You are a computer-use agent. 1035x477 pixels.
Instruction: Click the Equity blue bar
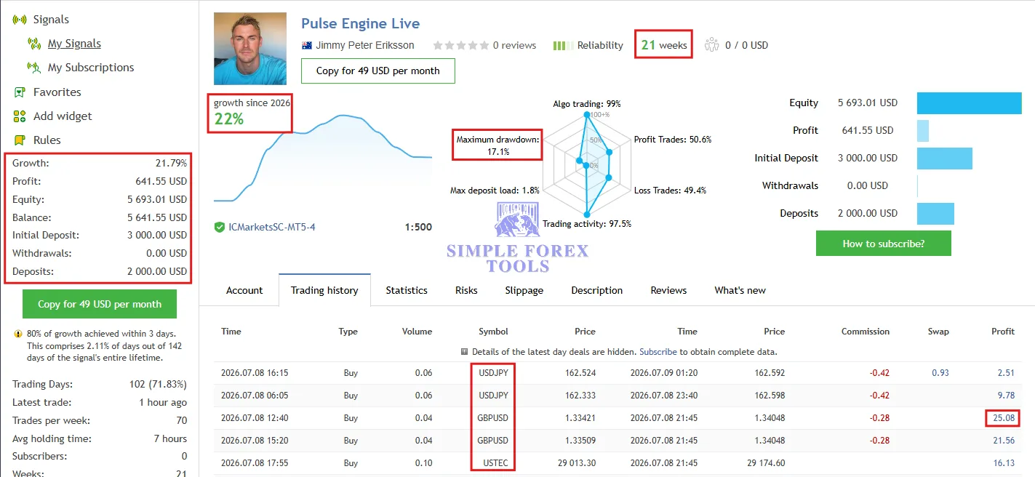(x=969, y=103)
